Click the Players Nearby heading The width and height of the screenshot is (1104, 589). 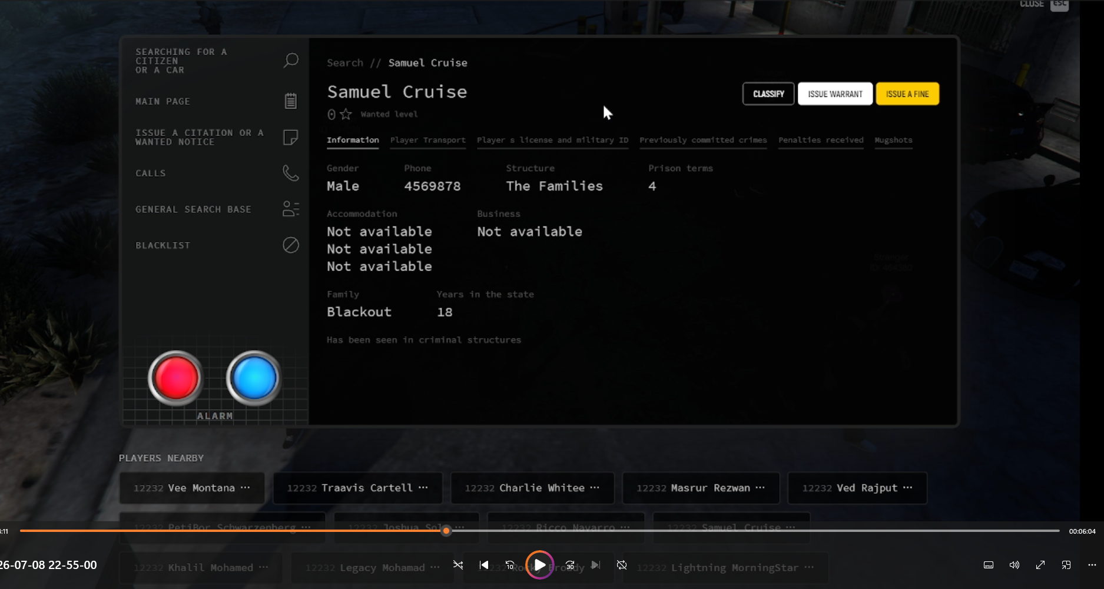click(161, 458)
